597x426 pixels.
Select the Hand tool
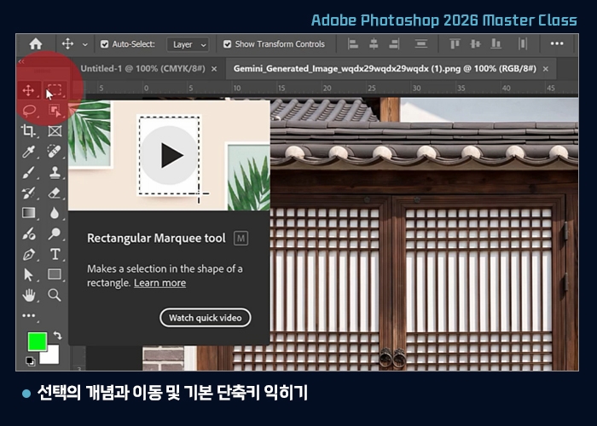[x=29, y=295]
